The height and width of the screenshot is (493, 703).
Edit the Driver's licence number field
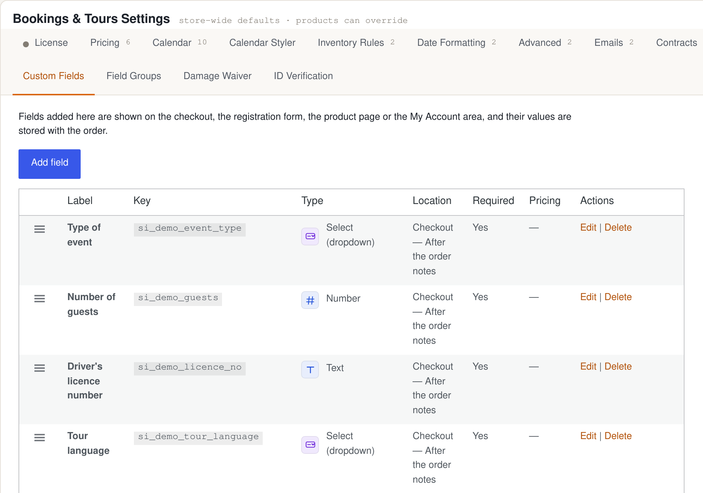(588, 367)
